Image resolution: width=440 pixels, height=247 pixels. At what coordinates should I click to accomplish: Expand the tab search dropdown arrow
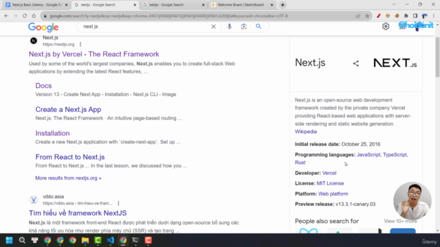pyautogui.click(x=394, y=5)
